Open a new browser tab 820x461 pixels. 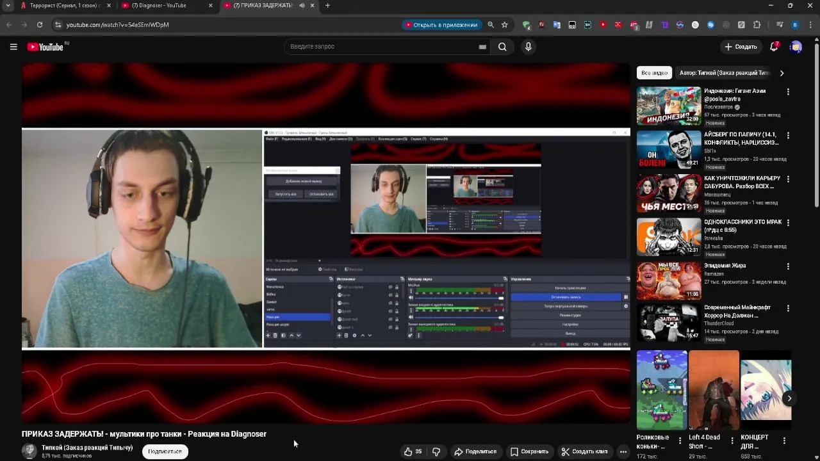coord(327,6)
